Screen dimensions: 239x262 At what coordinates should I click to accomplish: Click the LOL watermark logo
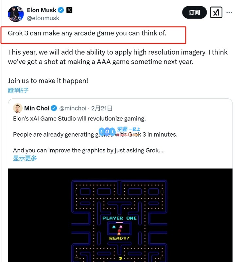click(107, 131)
